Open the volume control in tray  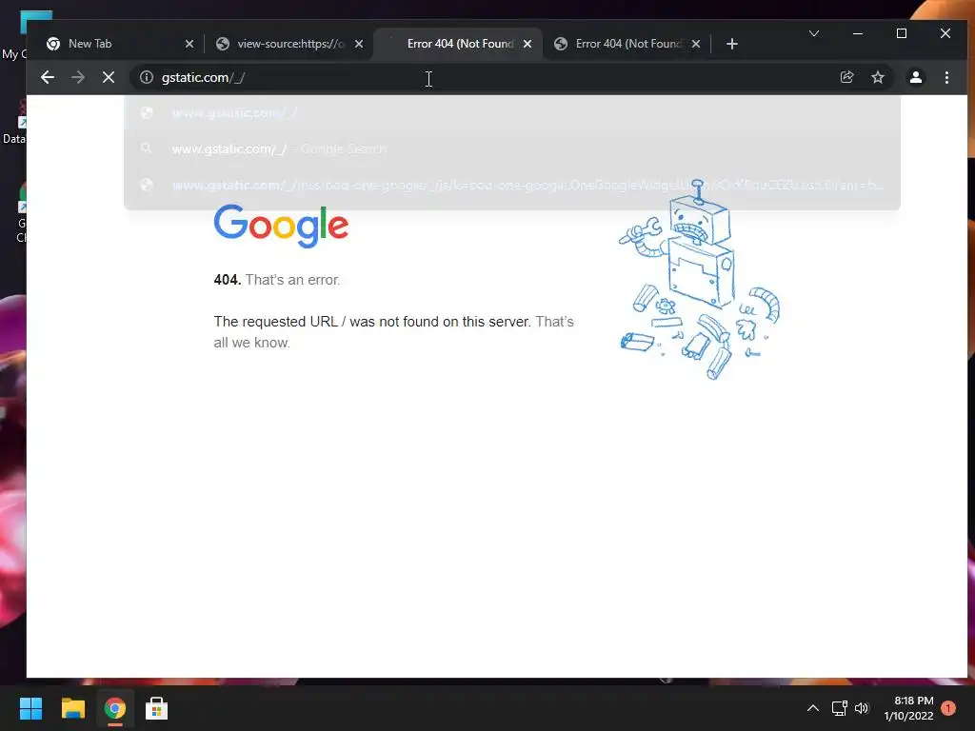tap(861, 708)
